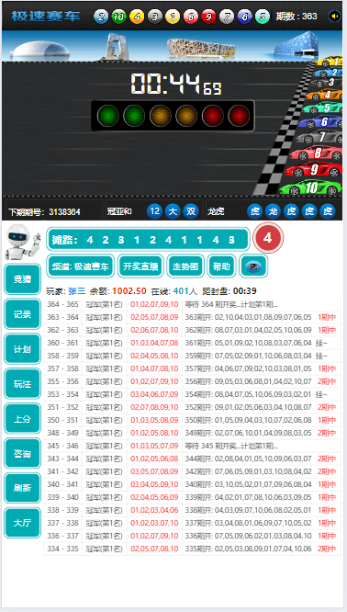The height and width of the screenshot is (612, 347).
Task: Click row 363 - 364 in plan table
Action: pyautogui.click(x=192, y=317)
